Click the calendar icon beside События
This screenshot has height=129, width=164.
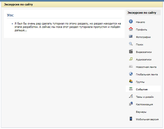pyautogui.click(x=131, y=89)
